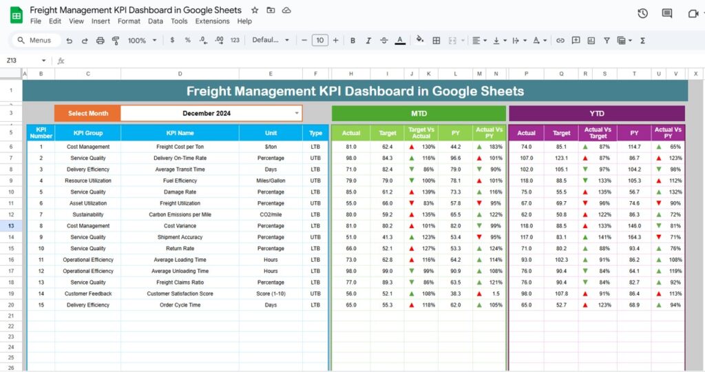Click the Functions sigma icon

pyautogui.click(x=643, y=41)
